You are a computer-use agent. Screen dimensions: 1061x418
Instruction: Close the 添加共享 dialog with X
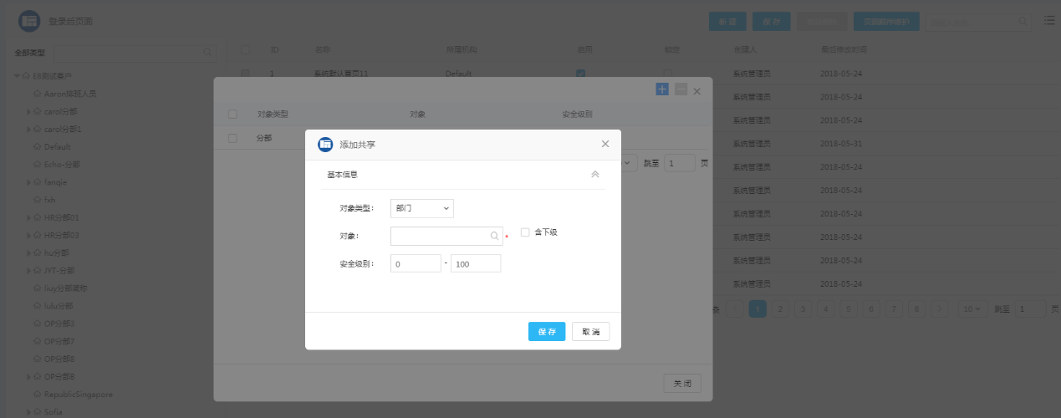[x=605, y=144]
